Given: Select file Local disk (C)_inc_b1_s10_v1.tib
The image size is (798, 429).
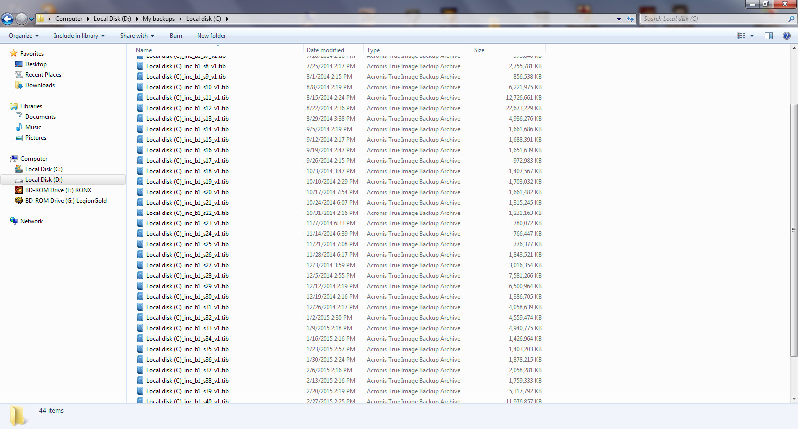Looking at the screenshot, I should click(187, 87).
